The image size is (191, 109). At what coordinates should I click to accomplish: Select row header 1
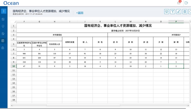pyautogui.click(x=14, y=26)
